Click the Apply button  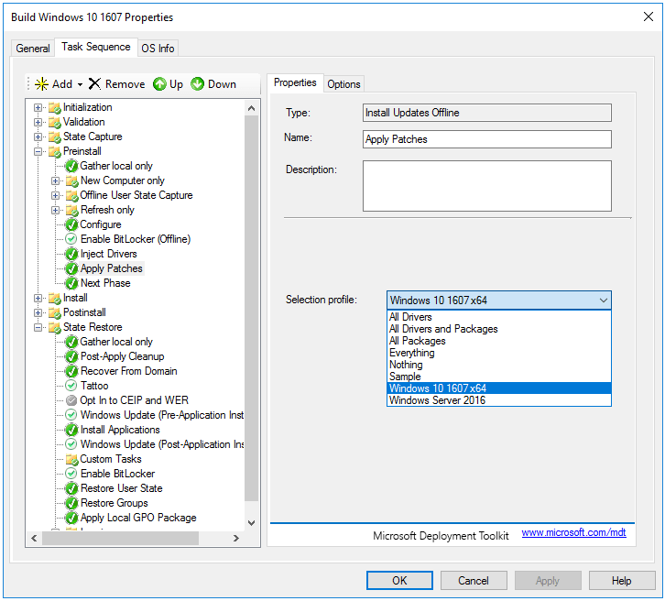[x=548, y=580]
